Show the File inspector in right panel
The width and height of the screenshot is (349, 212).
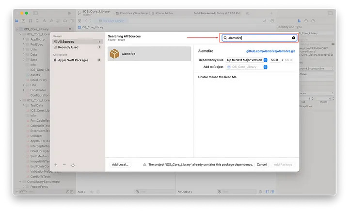(300, 21)
